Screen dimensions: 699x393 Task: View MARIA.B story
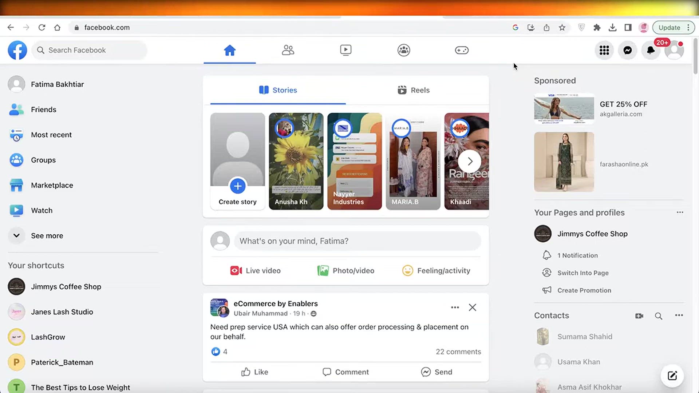(413, 161)
